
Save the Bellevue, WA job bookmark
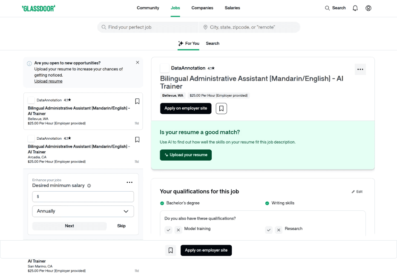pos(137,101)
